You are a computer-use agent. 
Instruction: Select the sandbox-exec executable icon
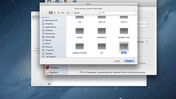124,31
